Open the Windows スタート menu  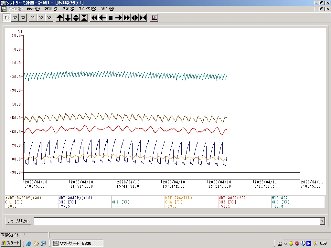pyautogui.click(x=11, y=243)
